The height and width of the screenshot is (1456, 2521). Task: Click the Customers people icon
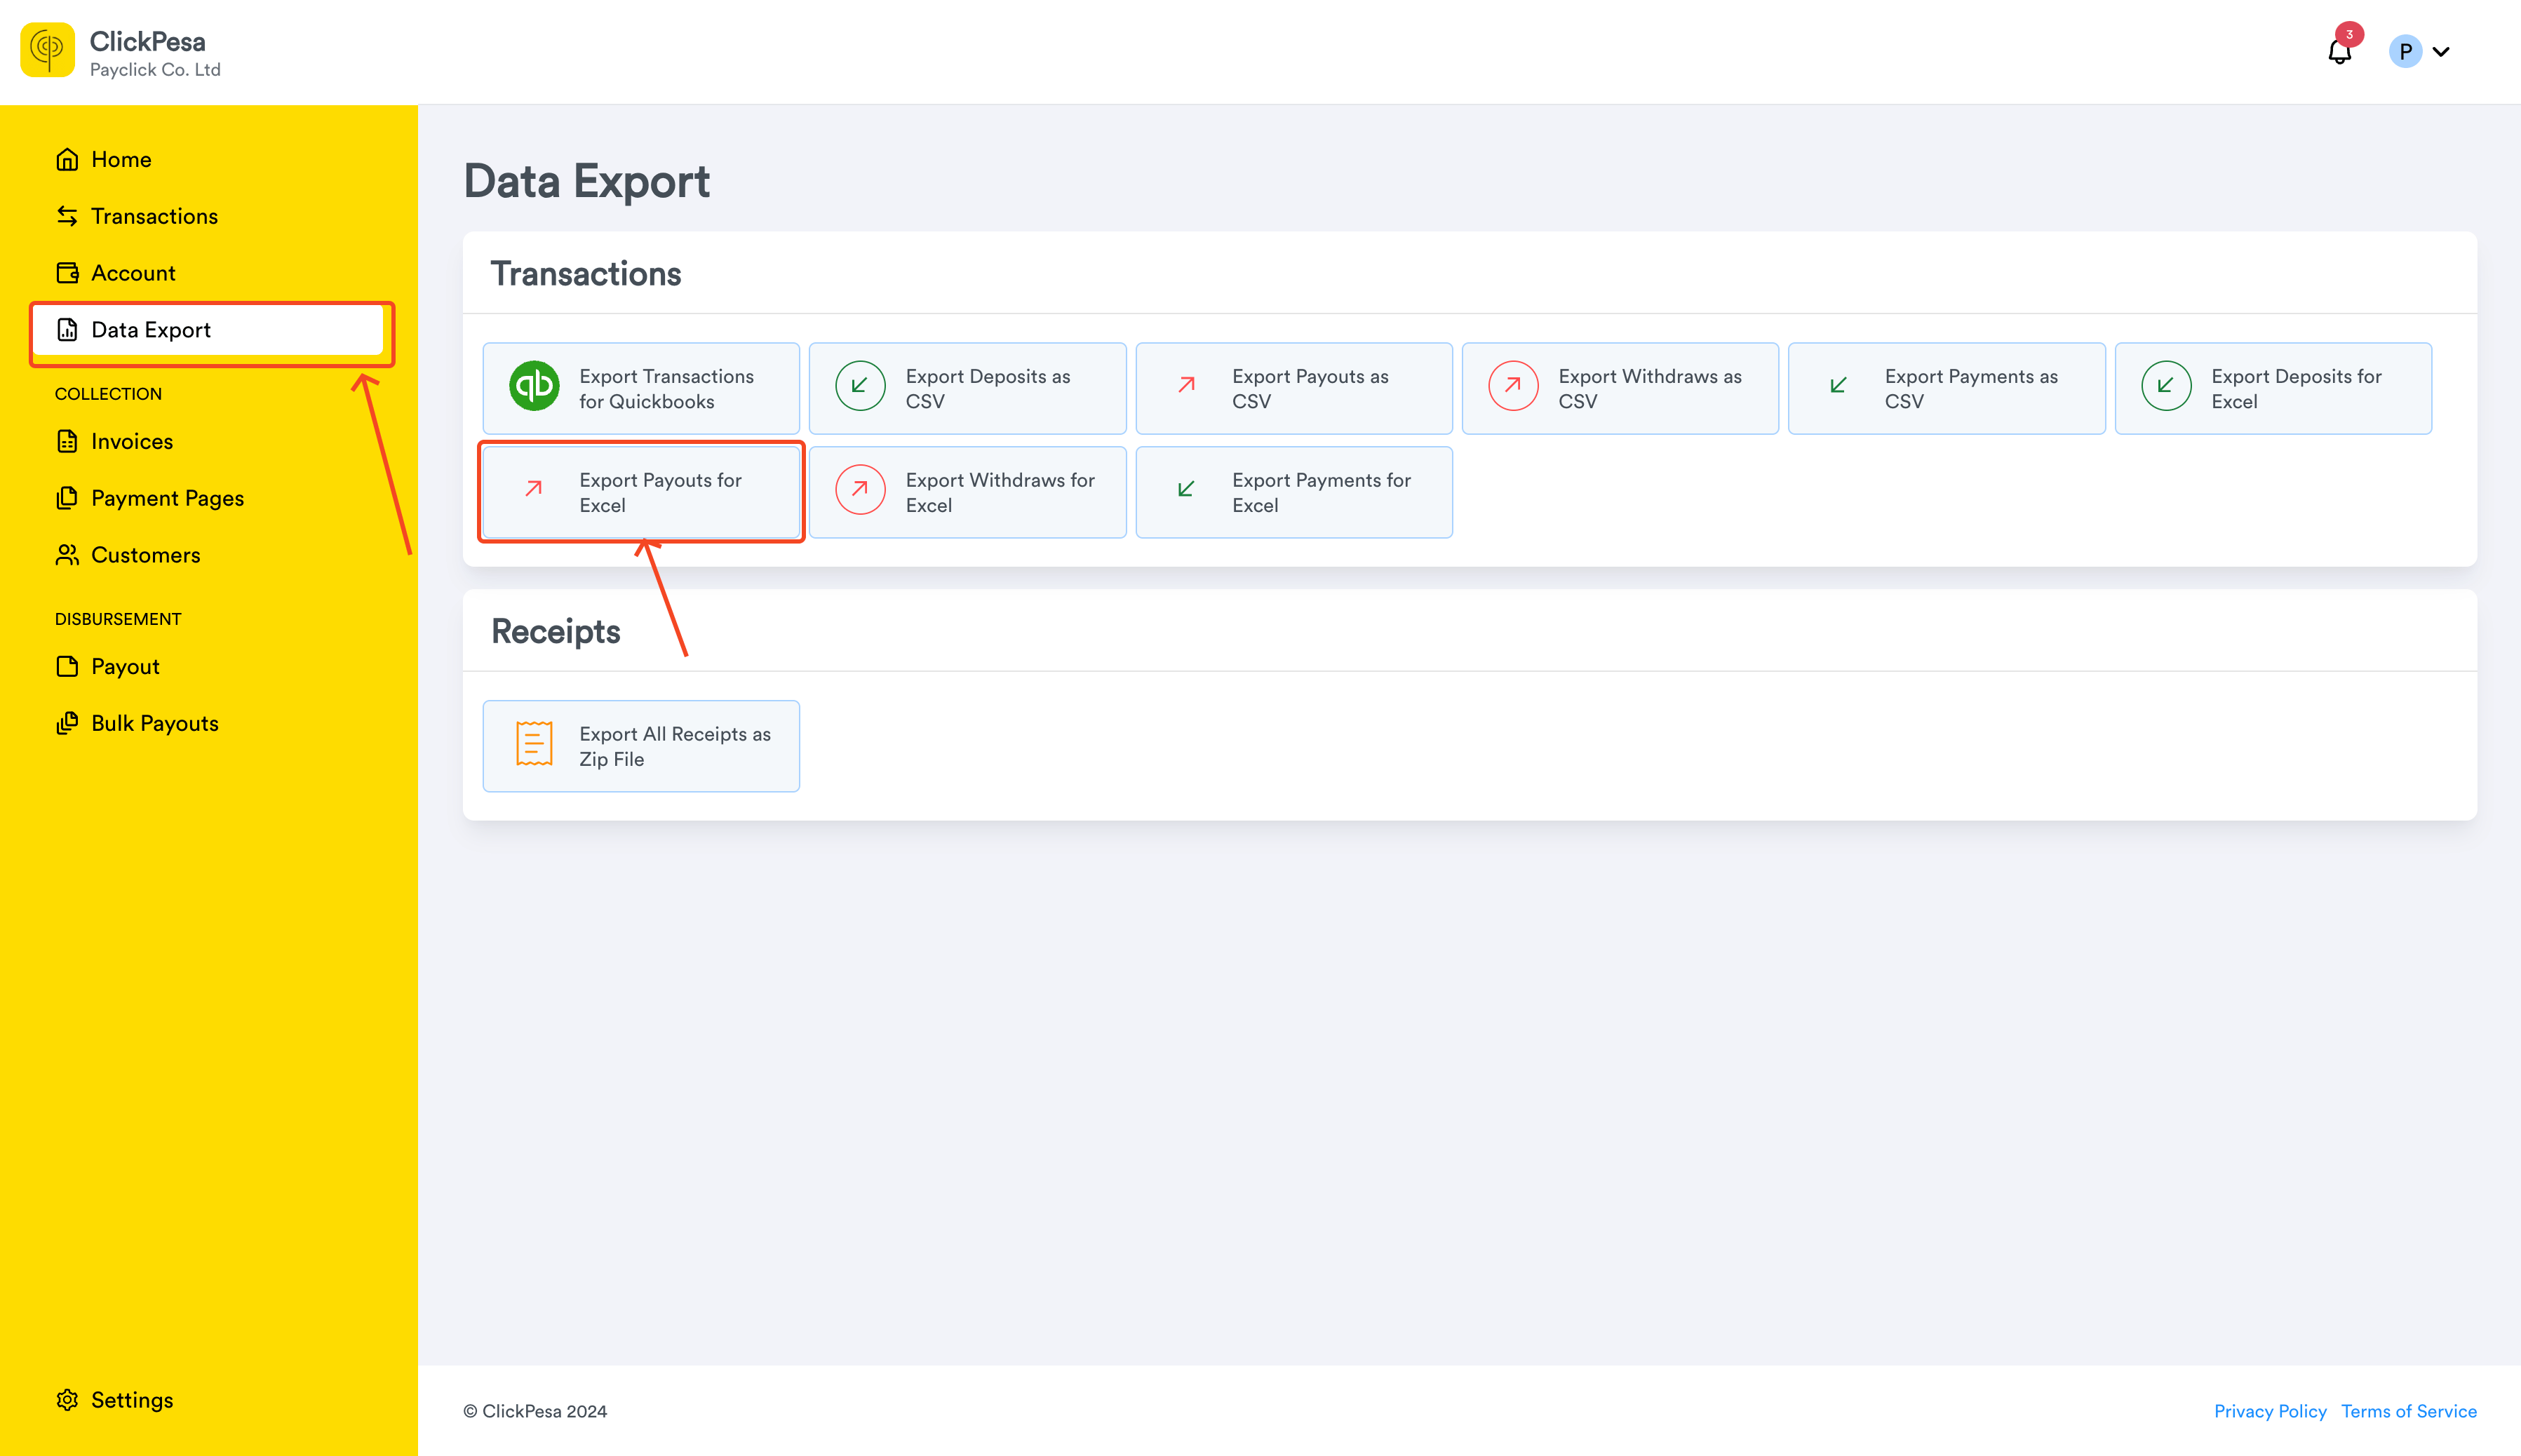[x=67, y=555]
